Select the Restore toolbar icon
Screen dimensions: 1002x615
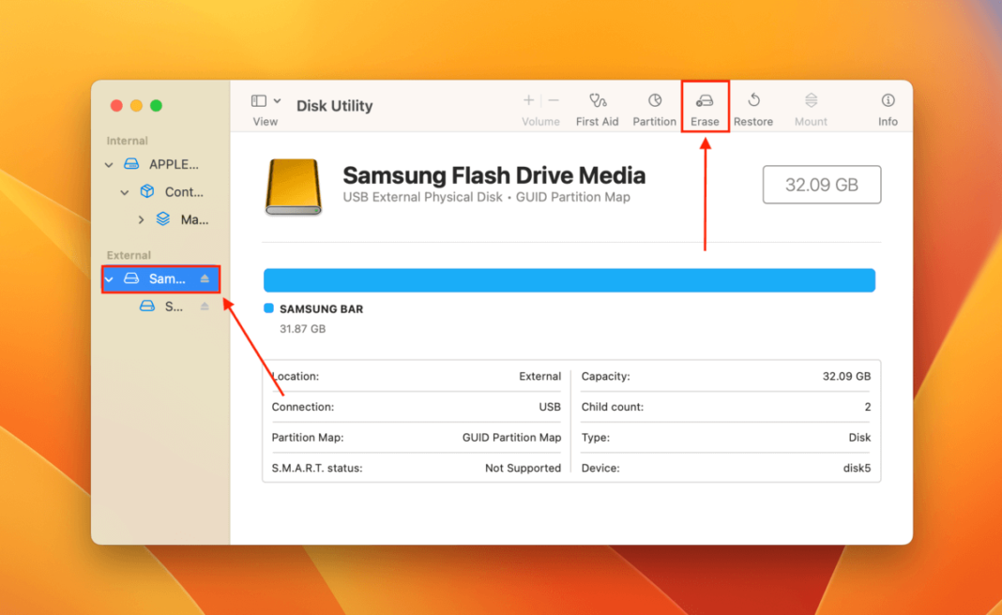753,101
